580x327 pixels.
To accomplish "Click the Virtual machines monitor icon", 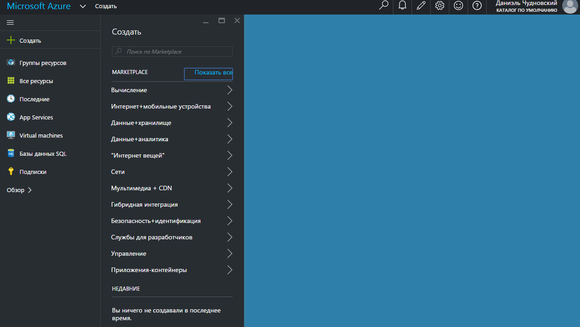I will pyautogui.click(x=11, y=135).
